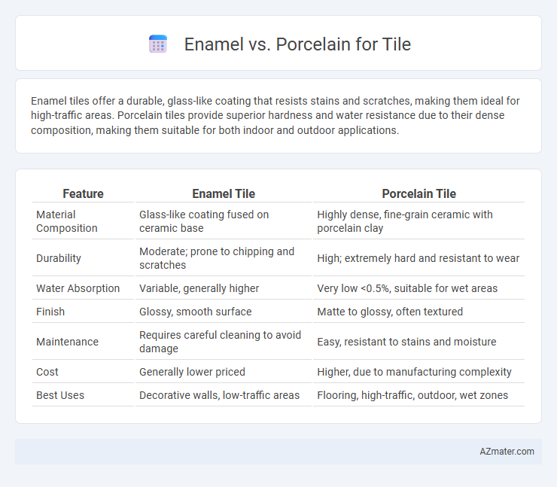Click the title 'Enamel vs. Porcelain for Tile'
Screen dimensions: 557x487
pyautogui.click(x=297, y=44)
